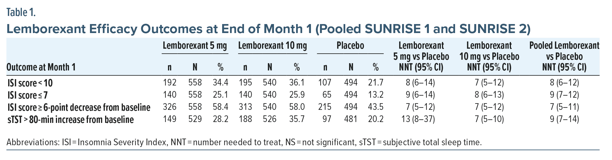Viewport: 612px width, 160px height.
Task: Click the "Table 1." label
Action: click(x=21, y=12)
